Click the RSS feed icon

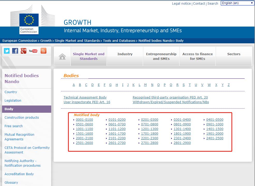click(x=43, y=51)
